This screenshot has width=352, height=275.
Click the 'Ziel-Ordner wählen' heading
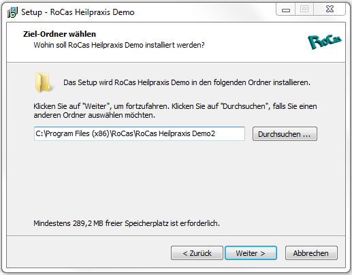pos(59,34)
